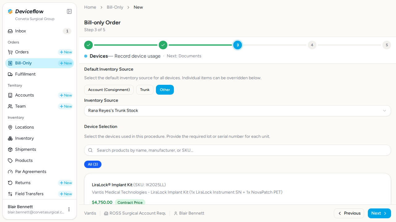Open the Inventory Source dropdown
Screen dimensions: 396x222
(x=238, y=111)
